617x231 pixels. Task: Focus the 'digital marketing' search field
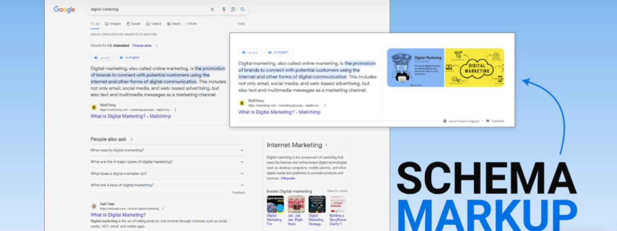(148, 9)
